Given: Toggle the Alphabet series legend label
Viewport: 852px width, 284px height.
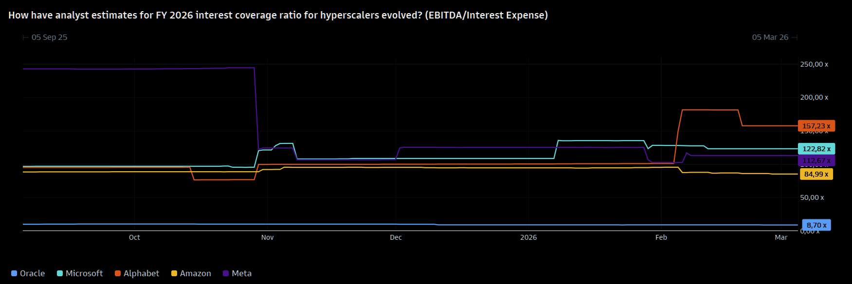Looking at the screenshot, I should tap(141, 273).
